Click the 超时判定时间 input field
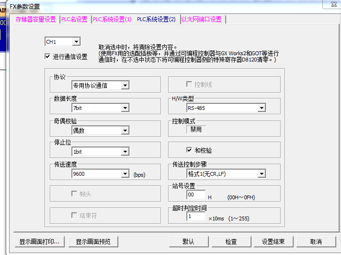Image resolution: width=341 pixels, height=255 pixels. 196,217
